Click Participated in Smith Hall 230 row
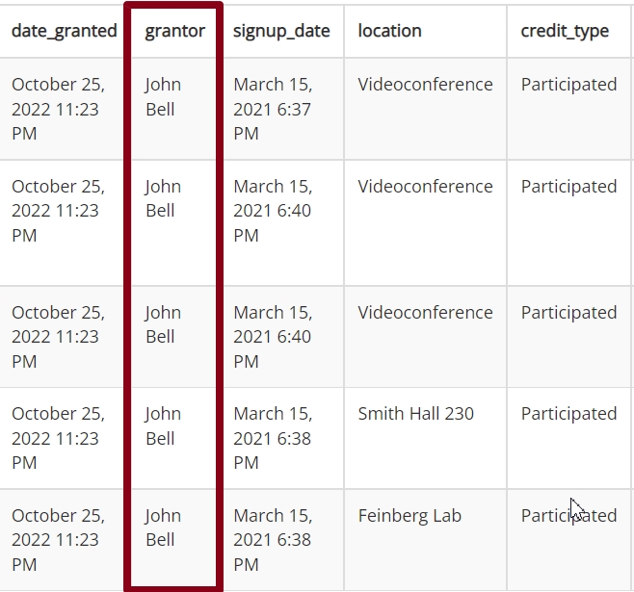The height and width of the screenshot is (592, 634). pyautogui.click(x=568, y=414)
